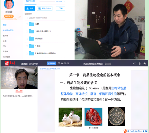Click the clock icon beside the 00:00:32 timer

(59, 63)
